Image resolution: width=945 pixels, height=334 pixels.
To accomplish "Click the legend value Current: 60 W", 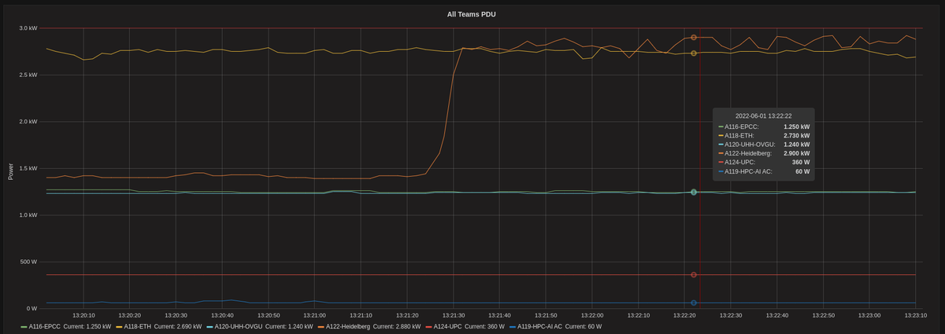I will tap(584, 326).
